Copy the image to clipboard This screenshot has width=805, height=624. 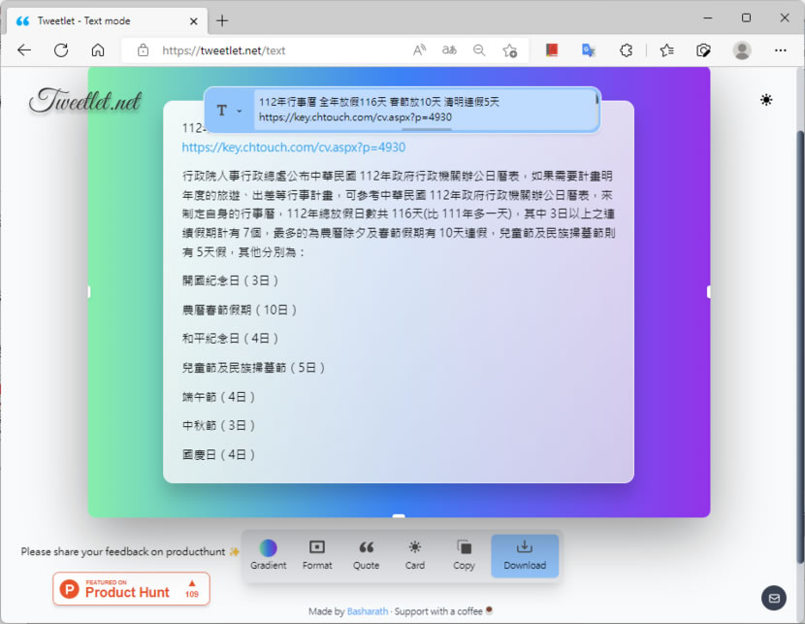click(464, 555)
